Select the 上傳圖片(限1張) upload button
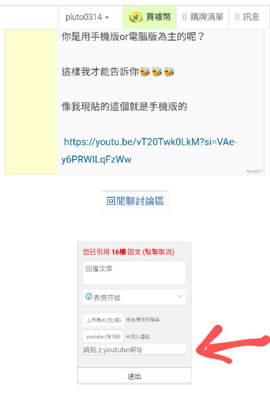This screenshot has width=270, height=393. [104, 320]
